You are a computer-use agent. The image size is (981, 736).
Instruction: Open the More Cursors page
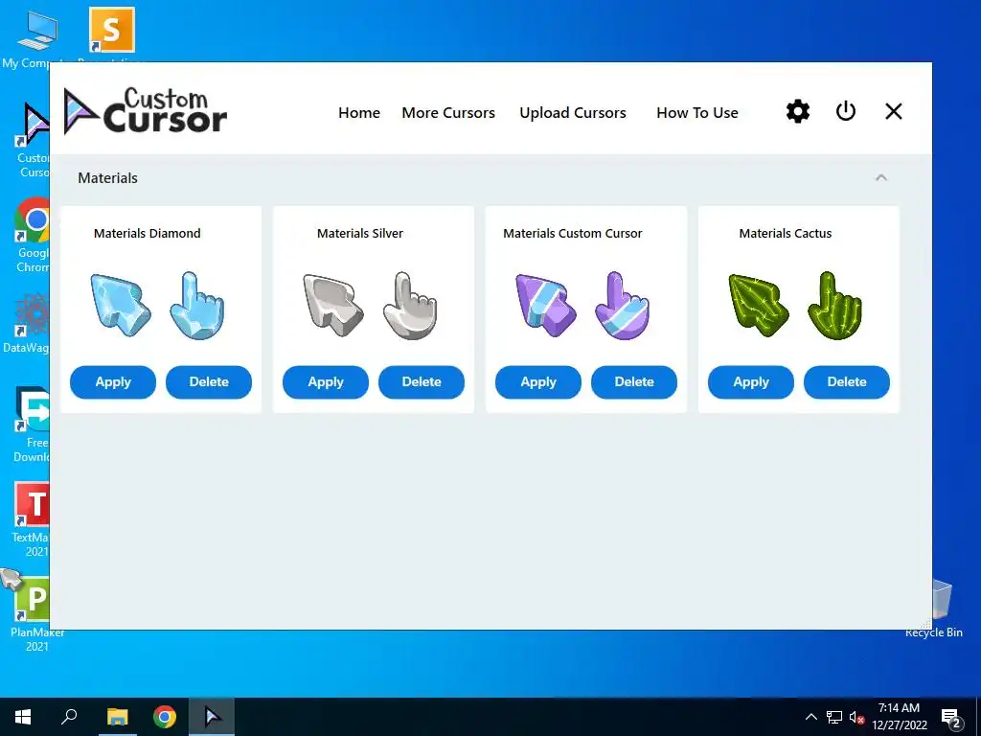pos(448,113)
